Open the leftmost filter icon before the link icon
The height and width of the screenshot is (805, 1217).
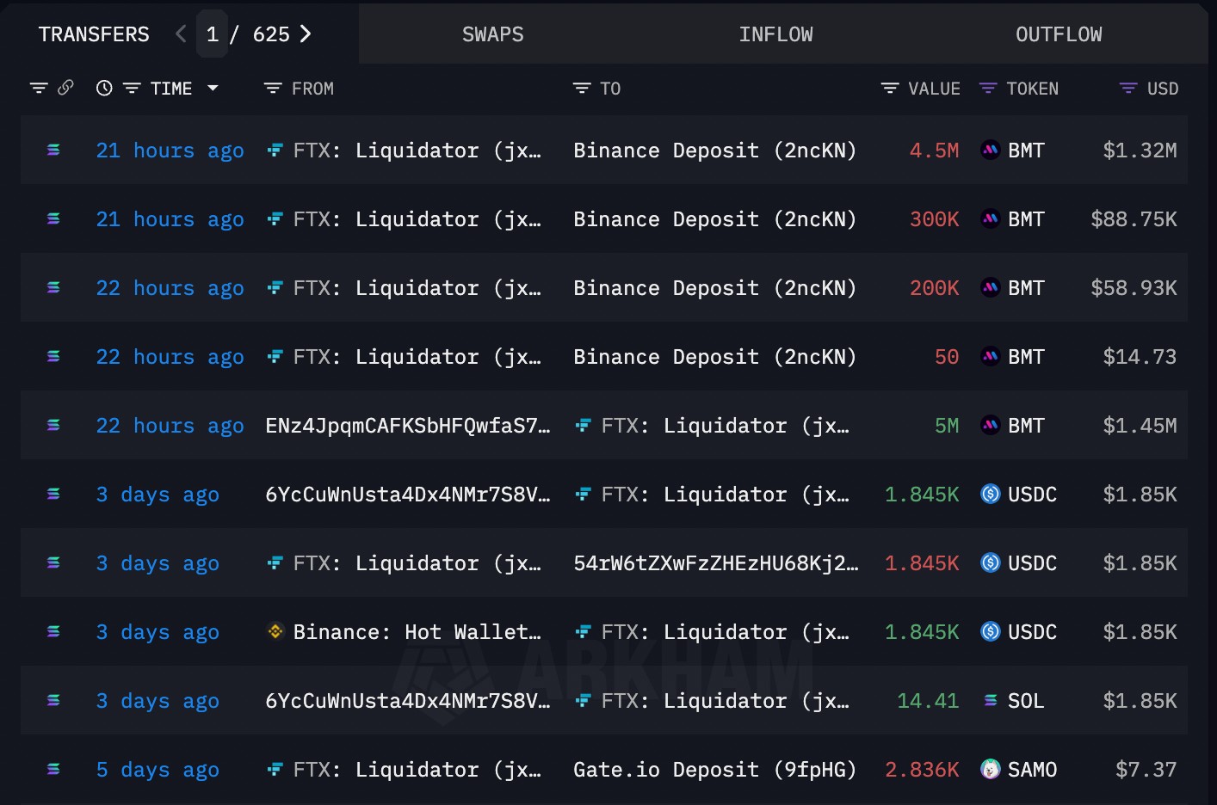point(39,88)
